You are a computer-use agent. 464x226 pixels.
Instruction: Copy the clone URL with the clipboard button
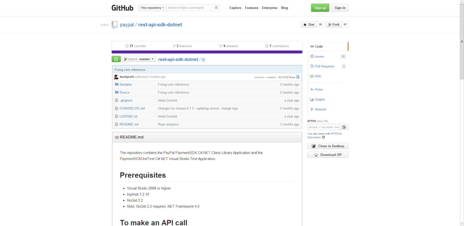(x=344, y=127)
